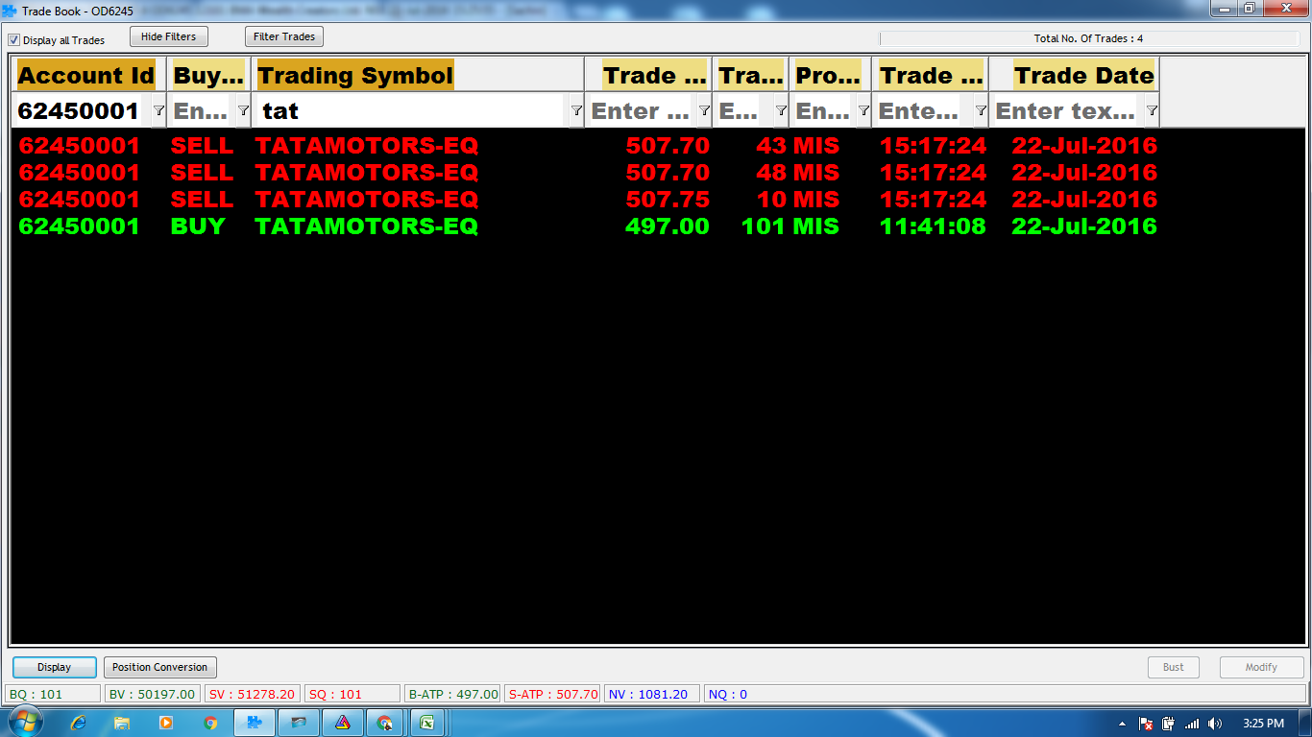Viewport: 1312px width, 737px height.
Task: Open Product column filter dropdown
Action: [863, 110]
